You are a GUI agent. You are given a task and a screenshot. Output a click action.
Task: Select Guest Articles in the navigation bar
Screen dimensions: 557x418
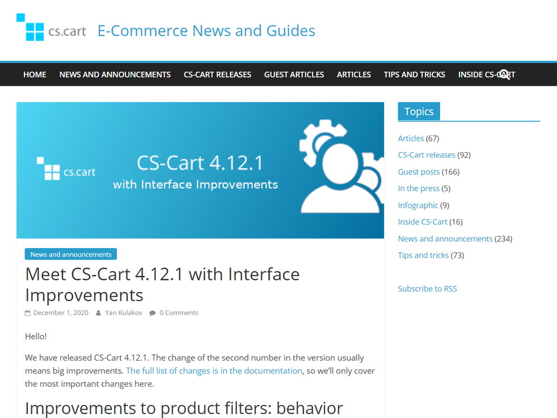tap(294, 75)
